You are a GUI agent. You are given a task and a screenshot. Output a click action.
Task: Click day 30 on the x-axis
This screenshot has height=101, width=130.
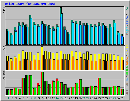[x=118, y=98]
